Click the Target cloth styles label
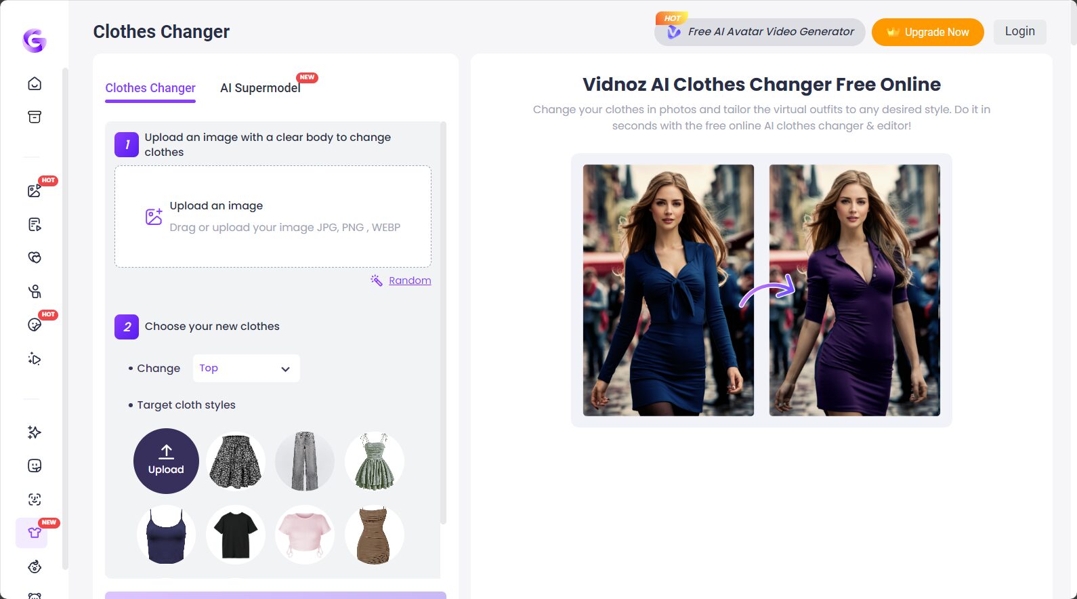The height and width of the screenshot is (599, 1077). pyautogui.click(x=186, y=405)
